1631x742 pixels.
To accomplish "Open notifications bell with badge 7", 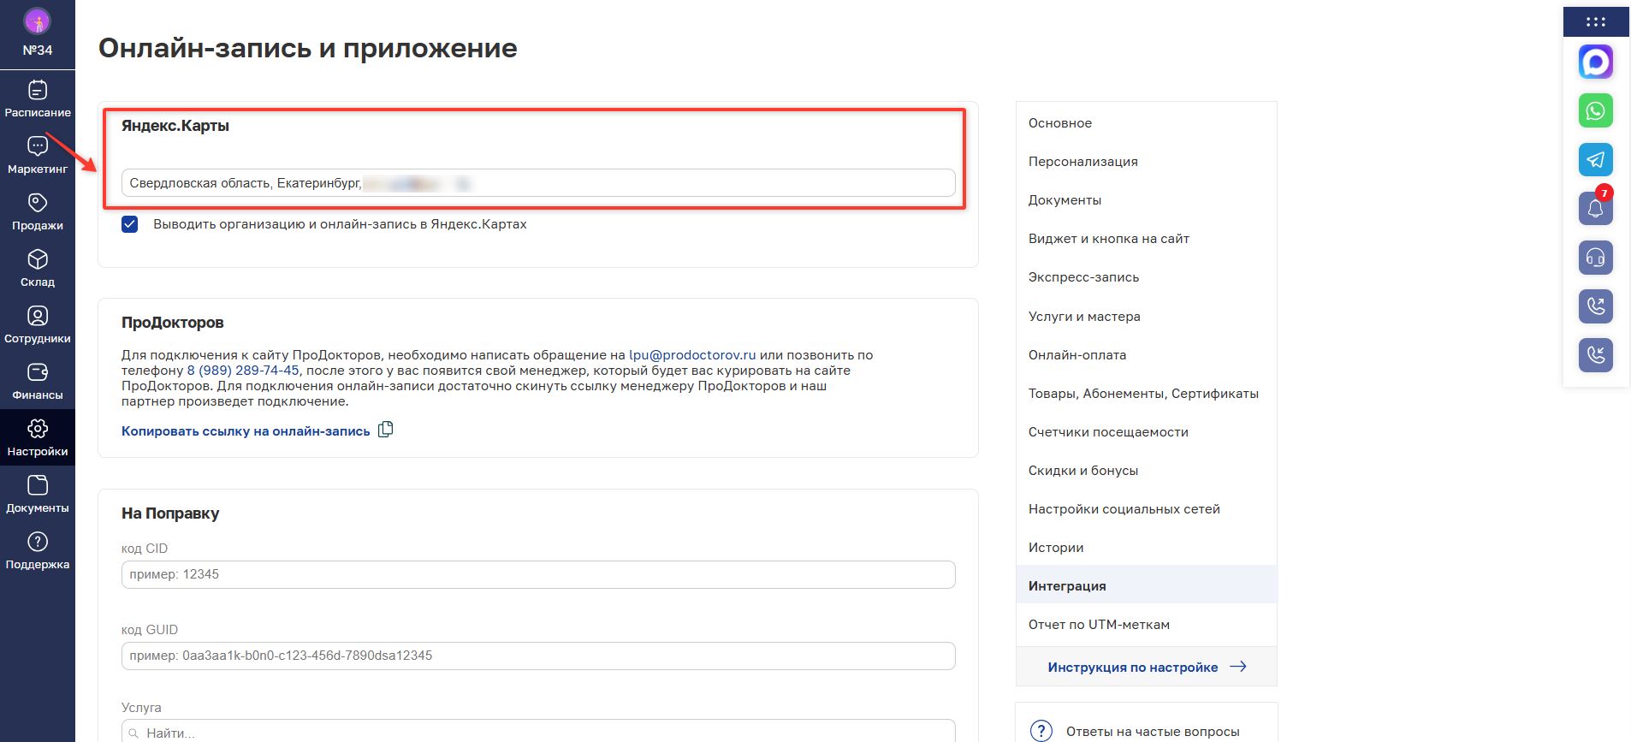I will click(1596, 208).
